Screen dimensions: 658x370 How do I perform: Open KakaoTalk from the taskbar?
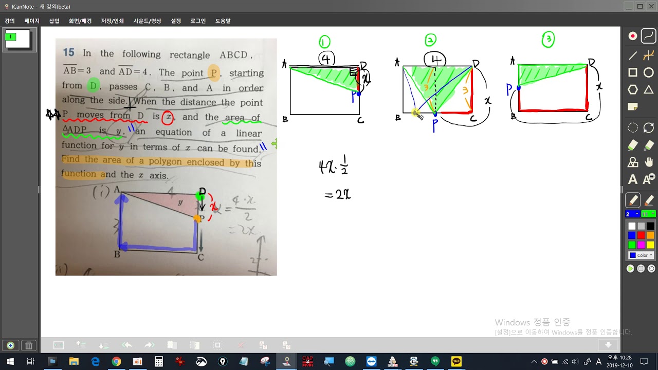click(456, 362)
